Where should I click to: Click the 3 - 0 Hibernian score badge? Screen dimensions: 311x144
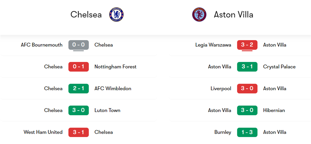tap(247, 110)
